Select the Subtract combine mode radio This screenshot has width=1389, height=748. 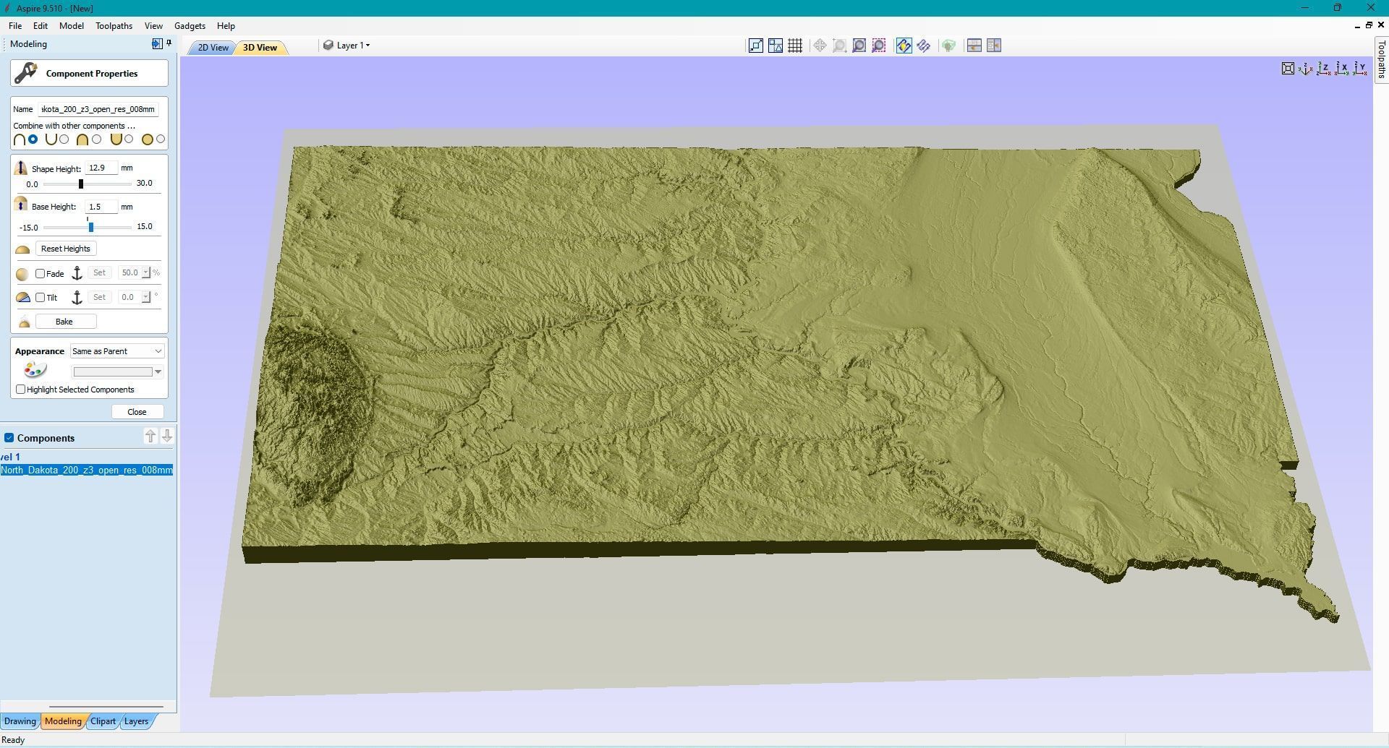64,139
